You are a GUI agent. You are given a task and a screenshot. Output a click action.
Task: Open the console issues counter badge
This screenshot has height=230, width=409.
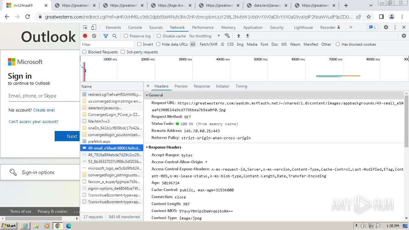(372, 27)
